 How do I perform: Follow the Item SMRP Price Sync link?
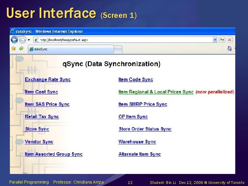(143, 104)
